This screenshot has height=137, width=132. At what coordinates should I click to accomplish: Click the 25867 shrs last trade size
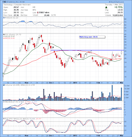44,13
